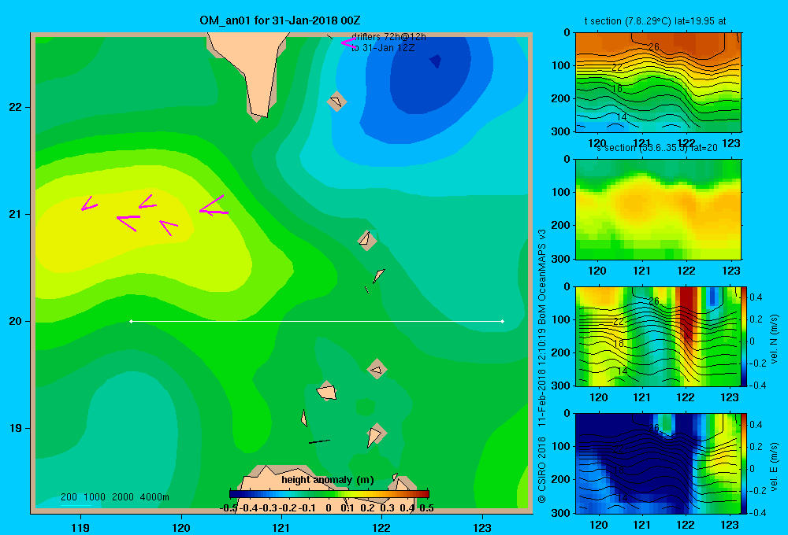
Task: Click longitude label 121 under main map
Action: [281, 527]
